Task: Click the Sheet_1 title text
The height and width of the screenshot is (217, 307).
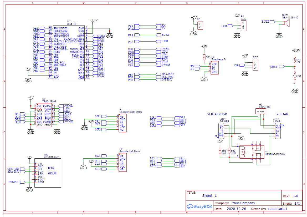Action: tap(209, 196)
